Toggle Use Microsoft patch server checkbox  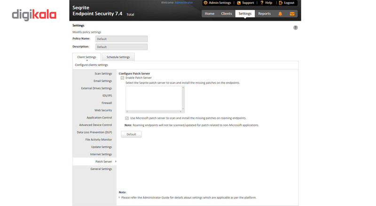pos(127,118)
